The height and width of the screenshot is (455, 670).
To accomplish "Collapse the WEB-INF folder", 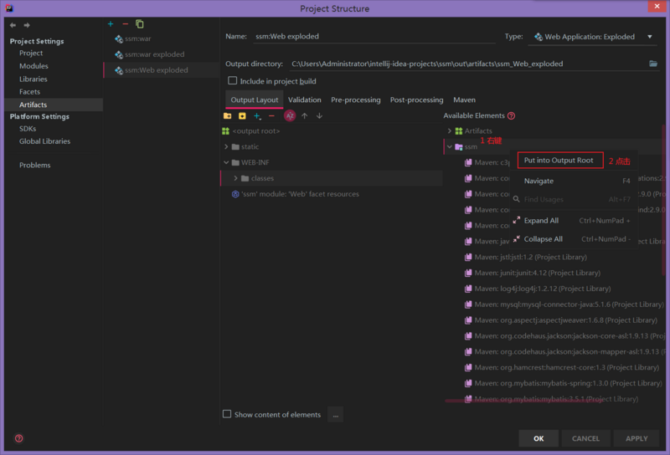I will point(226,162).
